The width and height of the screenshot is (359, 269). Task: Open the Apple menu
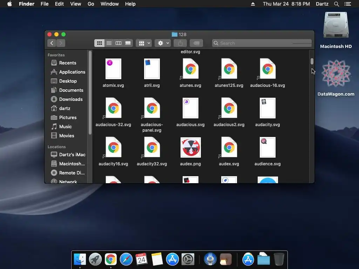(x=9, y=4)
